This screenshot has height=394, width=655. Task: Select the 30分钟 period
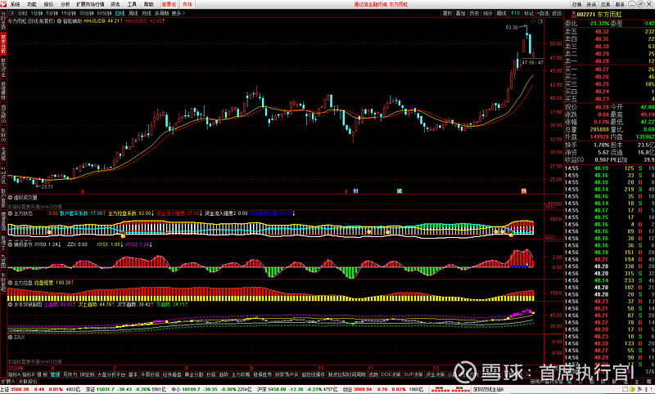click(87, 13)
